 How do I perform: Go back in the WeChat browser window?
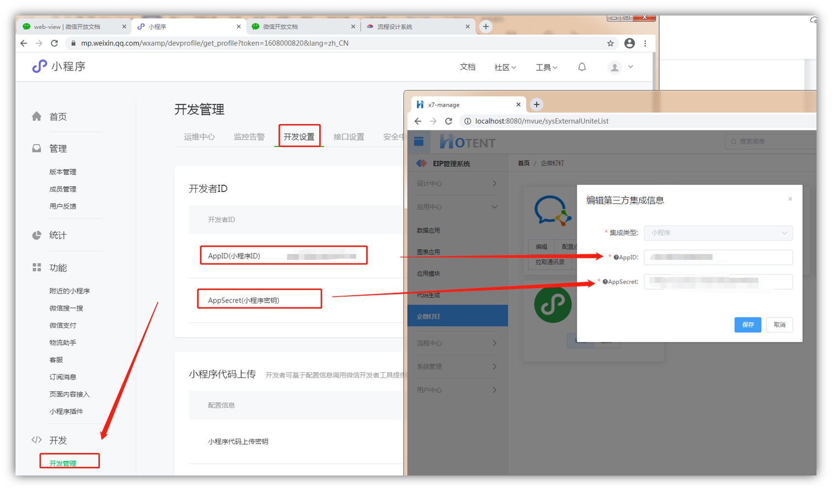pos(24,43)
